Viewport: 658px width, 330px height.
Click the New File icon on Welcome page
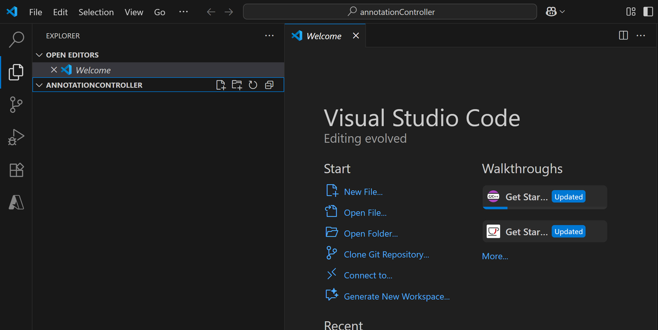(332, 191)
